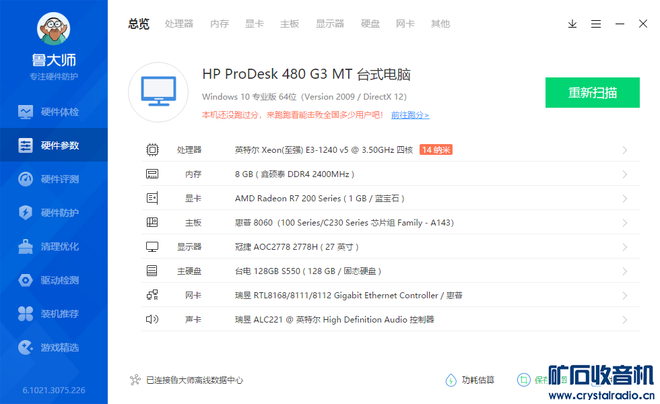660x404 pixels.
Task: Close the Lu Dashi window
Action: tap(642, 24)
